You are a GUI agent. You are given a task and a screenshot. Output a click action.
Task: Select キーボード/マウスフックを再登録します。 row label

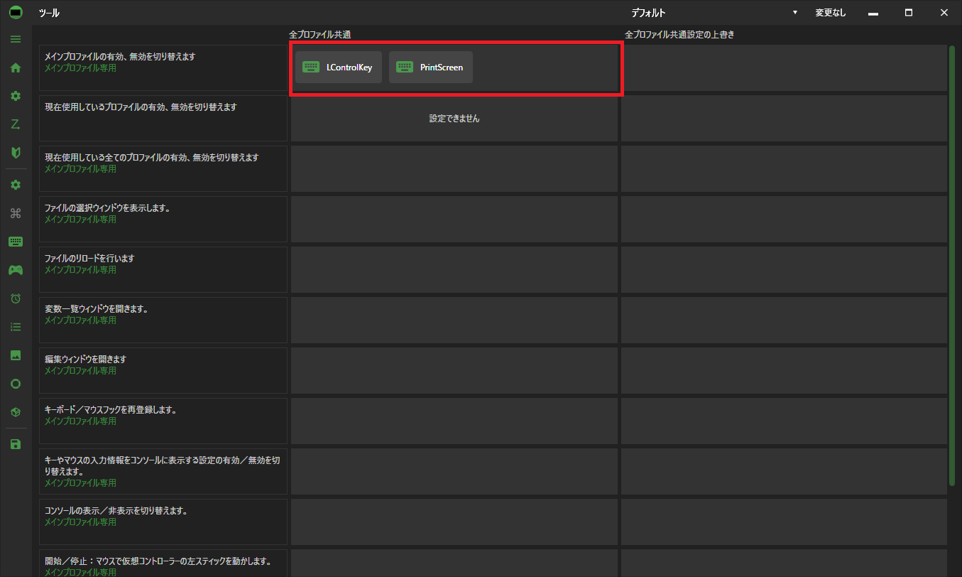[x=163, y=421]
